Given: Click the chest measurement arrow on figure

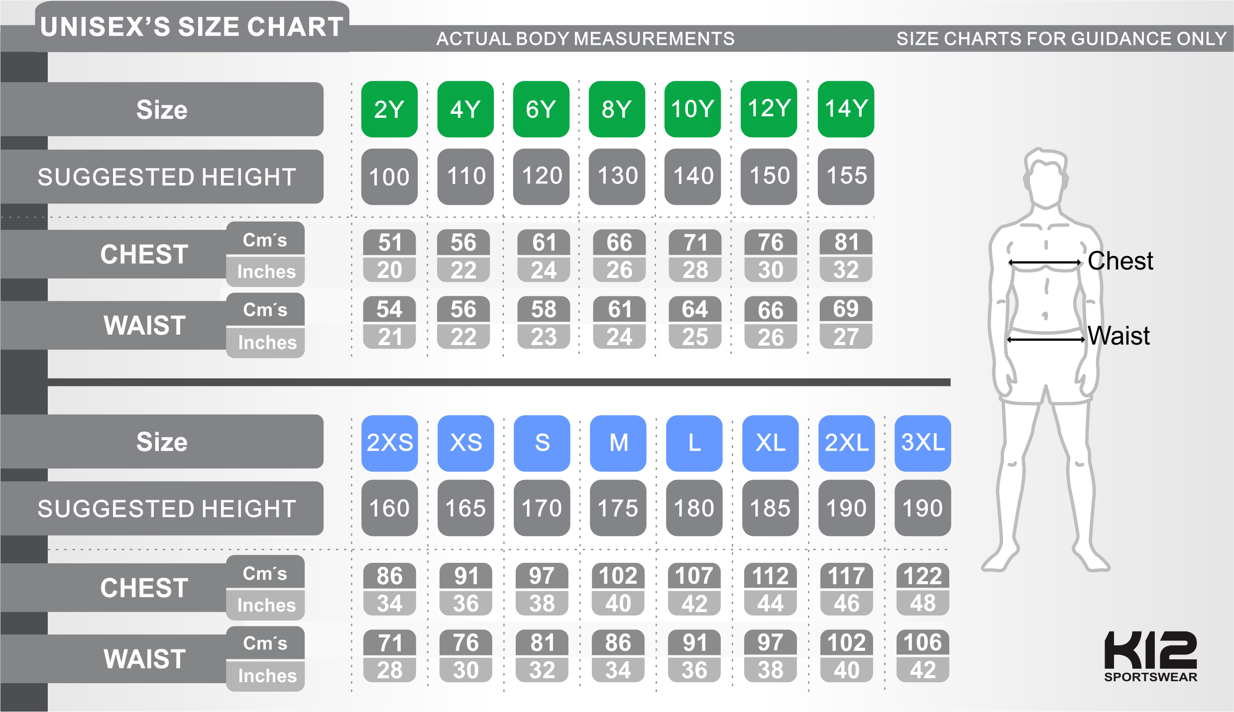Looking at the screenshot, I should (1045, 263).
